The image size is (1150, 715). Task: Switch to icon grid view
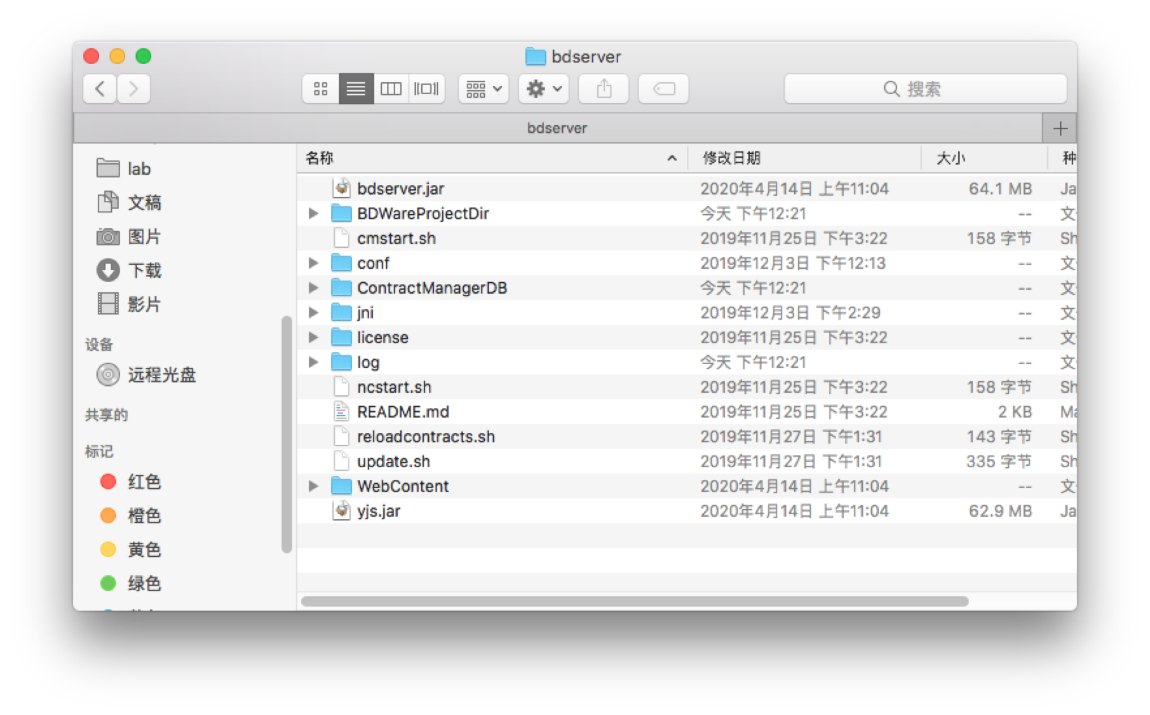[320, 89]
